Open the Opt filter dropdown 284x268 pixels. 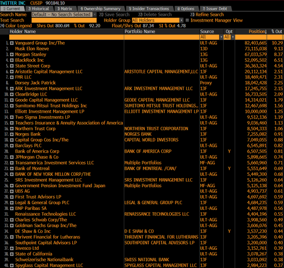(233, 37)
